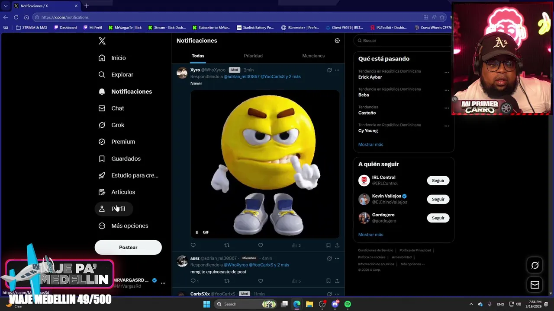
Task: Open Más opciones menu
Action: tap(123, 226)
